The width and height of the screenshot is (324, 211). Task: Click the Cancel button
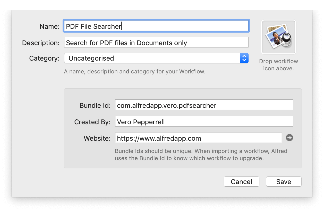coord(241,181)
